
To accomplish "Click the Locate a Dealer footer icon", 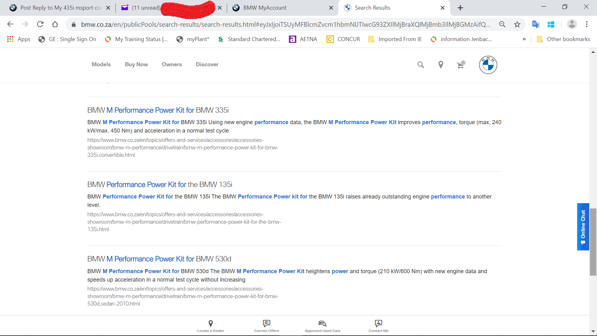I will (x=211, y=326).
